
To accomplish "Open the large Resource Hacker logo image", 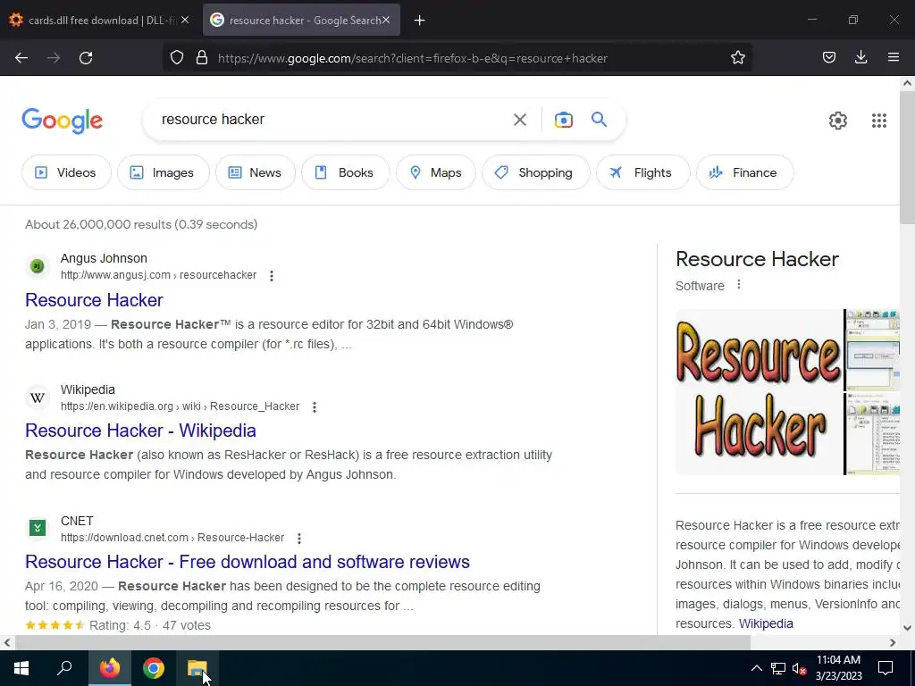I will point(759,392).
